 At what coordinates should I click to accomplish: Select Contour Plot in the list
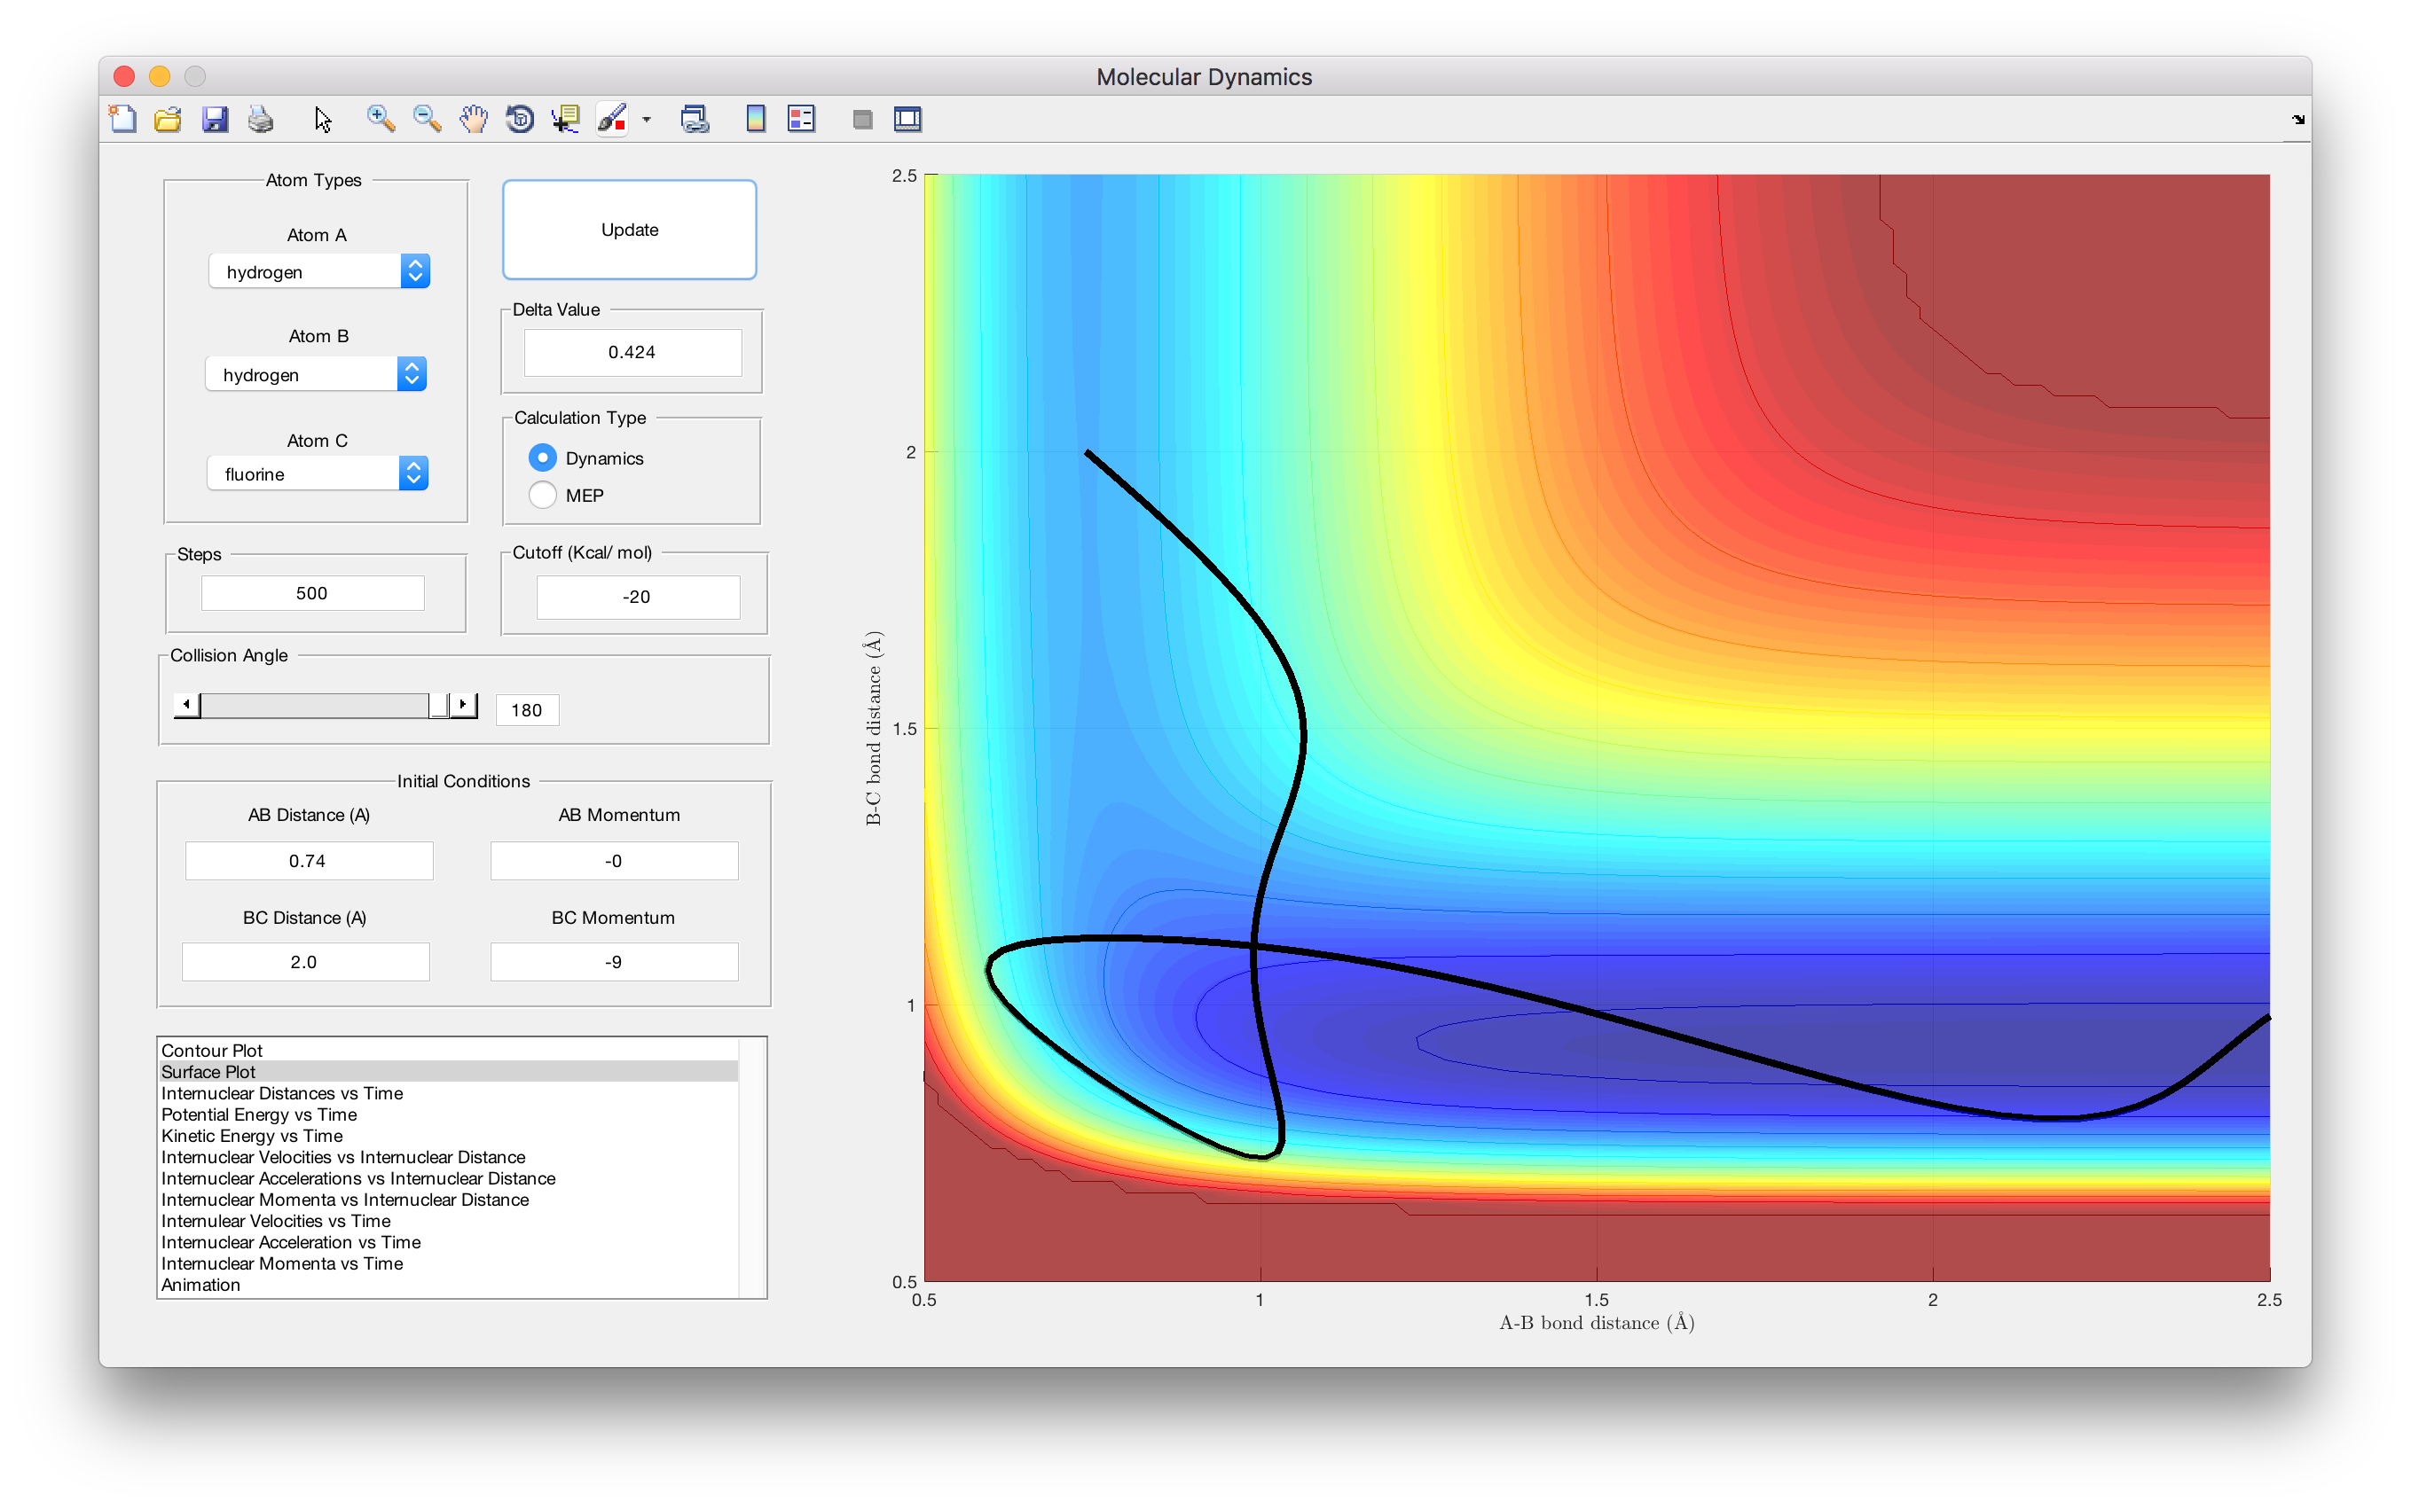212,1050
